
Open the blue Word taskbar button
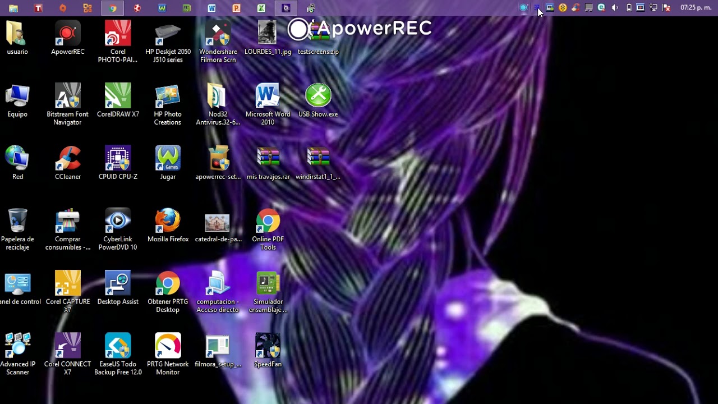pos(211,8)
